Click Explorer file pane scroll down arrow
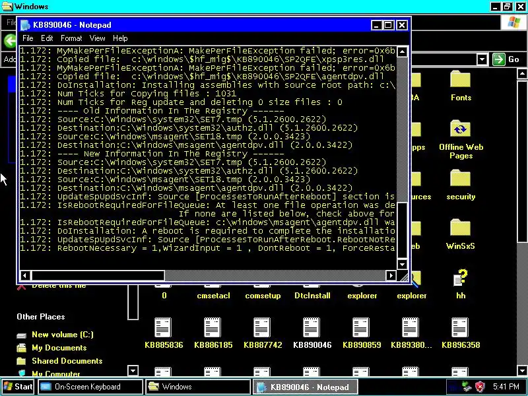 point(522,371)
